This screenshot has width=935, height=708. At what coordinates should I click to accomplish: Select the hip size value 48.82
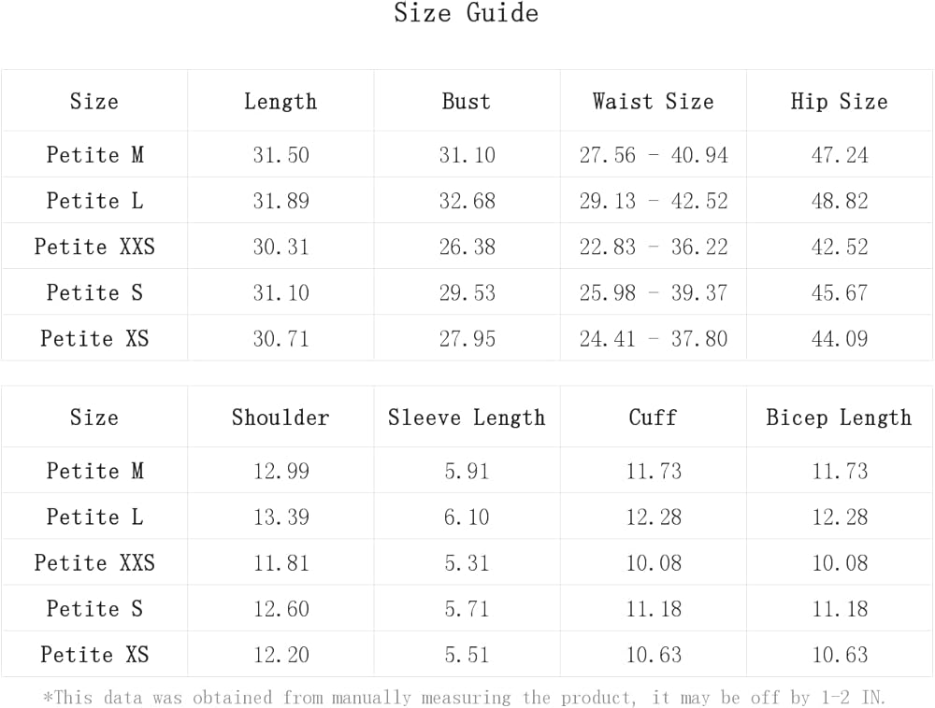[839, 201]
